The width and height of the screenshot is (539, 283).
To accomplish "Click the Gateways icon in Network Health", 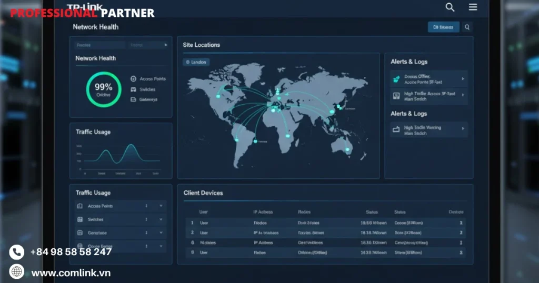I will [133, 99].
